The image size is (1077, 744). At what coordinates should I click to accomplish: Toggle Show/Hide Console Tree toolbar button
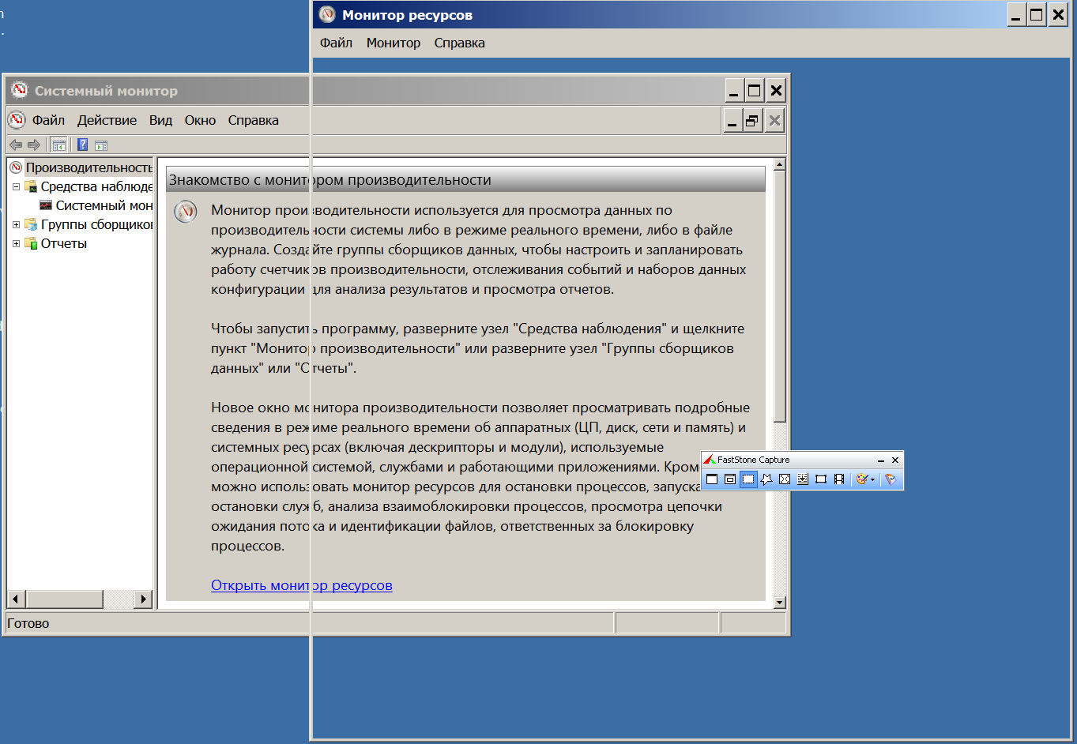(x=59, y=145)
